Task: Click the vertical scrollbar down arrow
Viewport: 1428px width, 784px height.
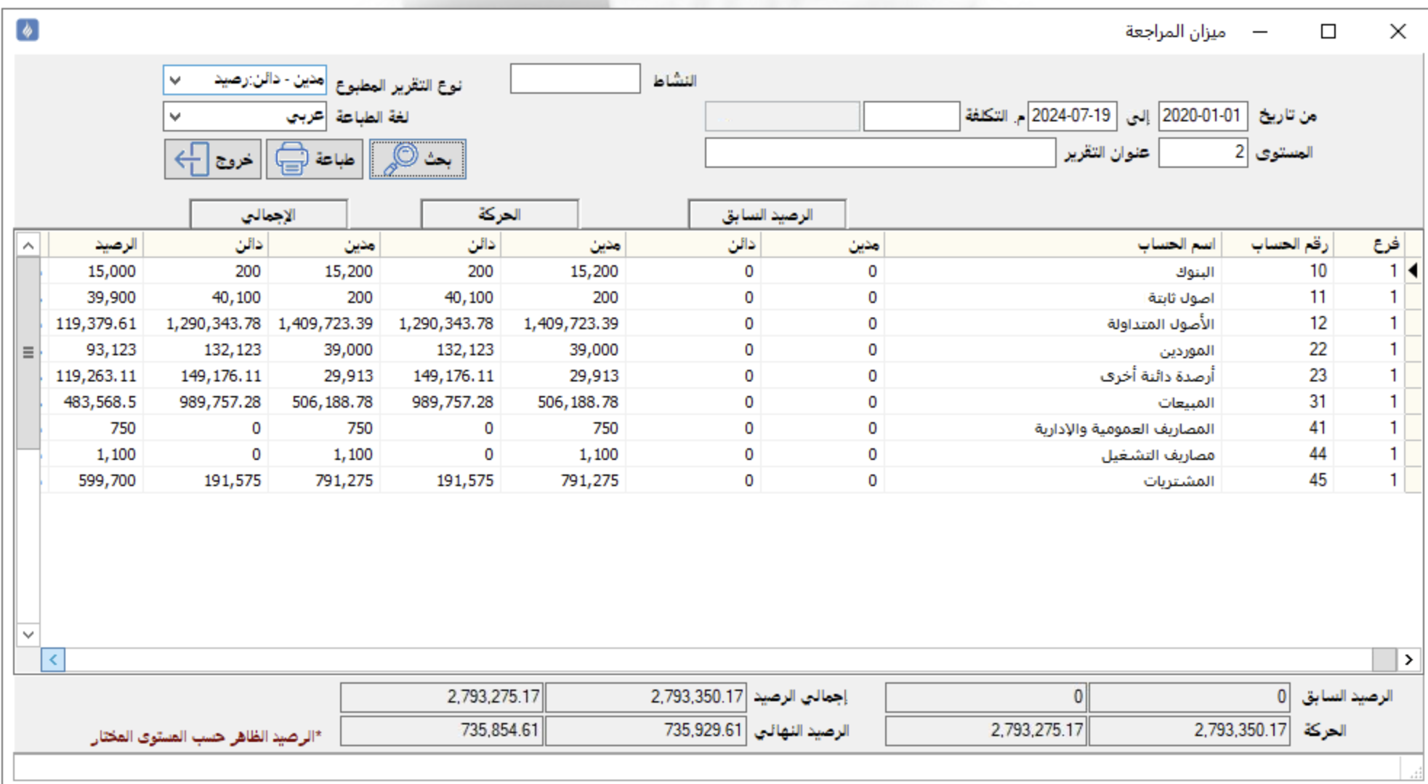Action: [28, 634]
